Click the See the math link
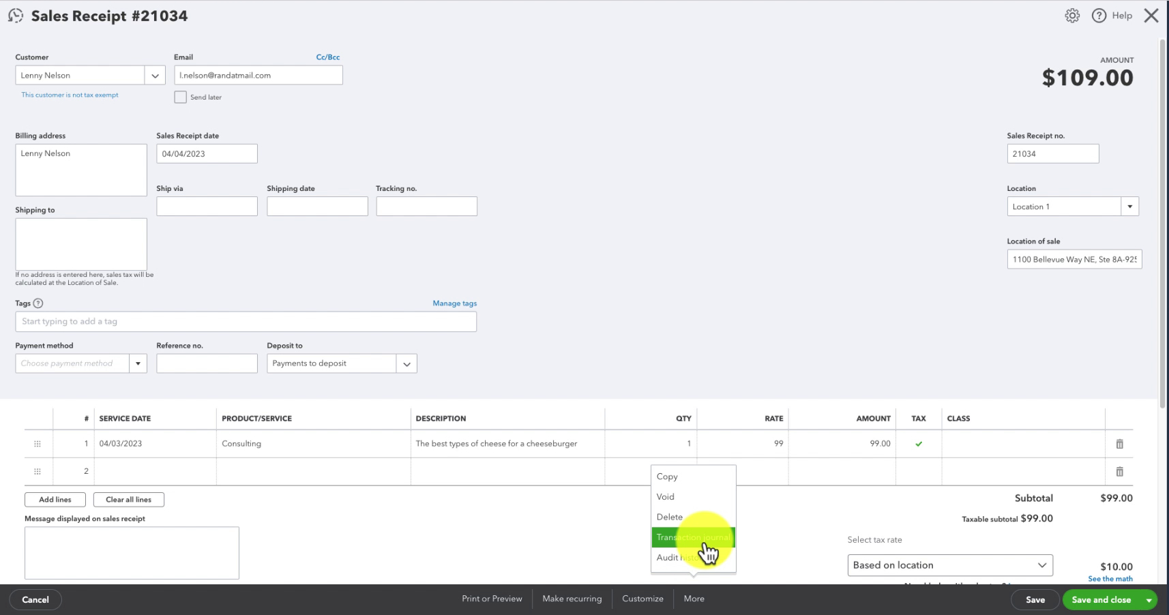 (x=1110, y=579)
